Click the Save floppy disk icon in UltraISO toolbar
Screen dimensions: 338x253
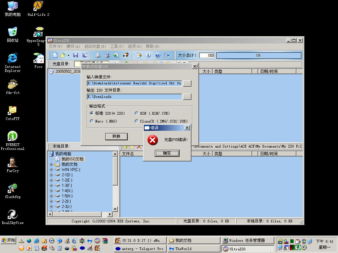coord(76,55)
